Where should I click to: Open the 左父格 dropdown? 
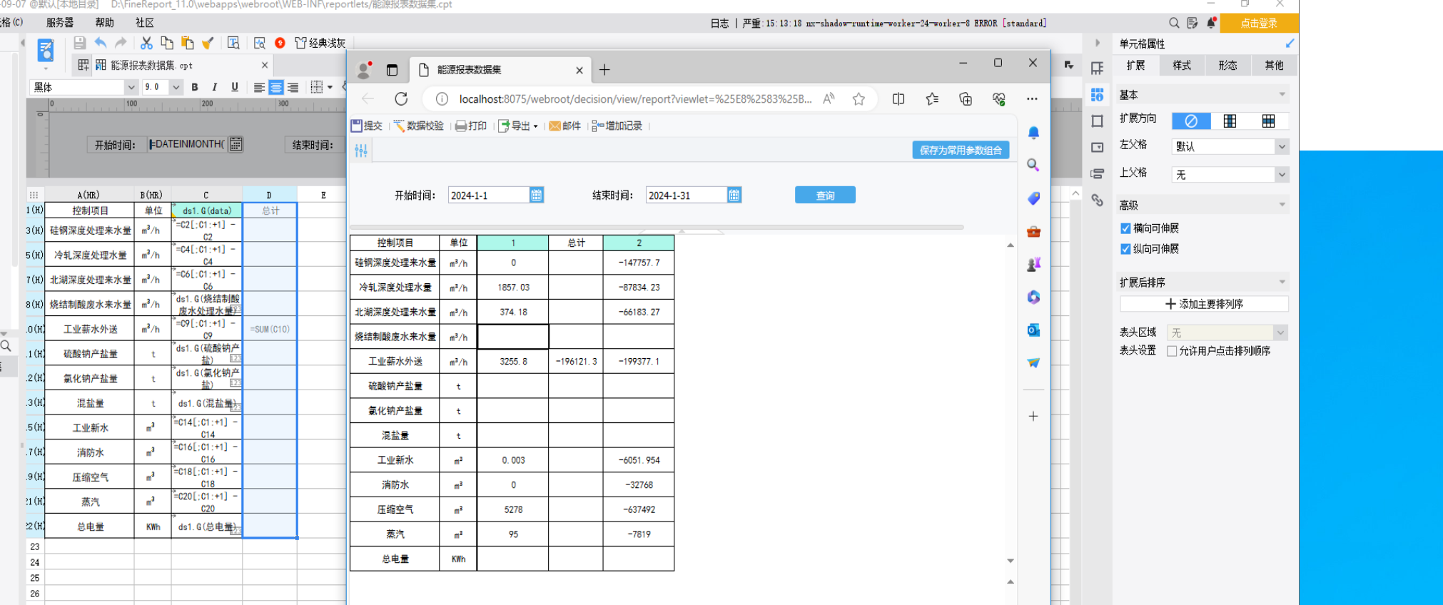1282,146
